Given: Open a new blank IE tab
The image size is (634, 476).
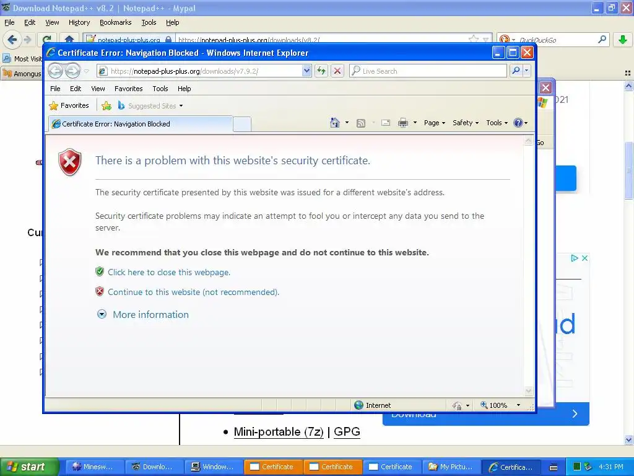Looking at the screenshot, I should (242, 124).
